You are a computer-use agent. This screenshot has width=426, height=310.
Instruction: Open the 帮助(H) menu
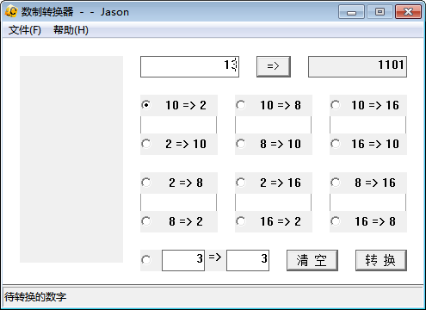[71, 30]
